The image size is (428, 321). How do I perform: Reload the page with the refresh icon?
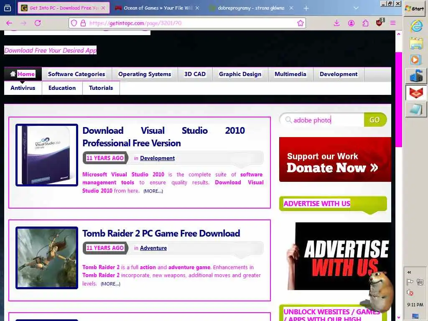coord(38,23)
